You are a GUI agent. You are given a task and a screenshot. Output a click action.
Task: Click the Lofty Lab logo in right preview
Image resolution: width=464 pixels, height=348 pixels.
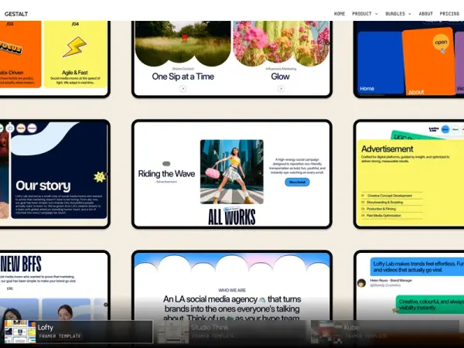434,129
